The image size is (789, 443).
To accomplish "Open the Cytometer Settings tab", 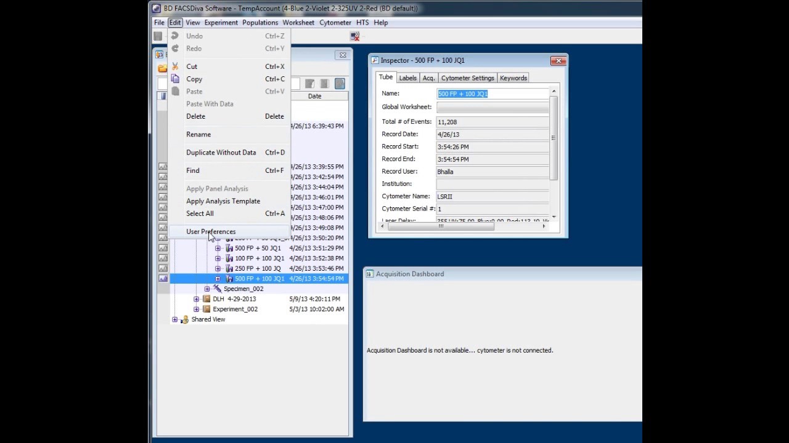I will click(x=468, y=78).
